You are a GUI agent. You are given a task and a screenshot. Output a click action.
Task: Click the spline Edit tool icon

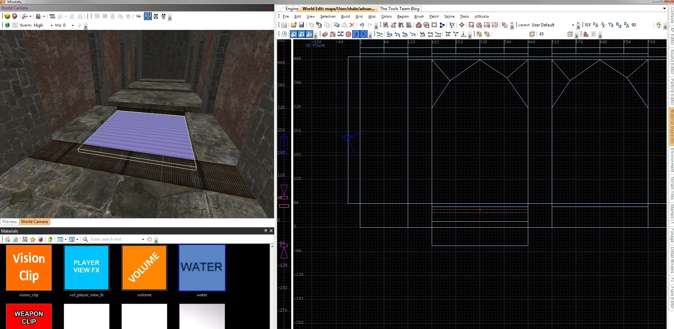click(389, 34)
